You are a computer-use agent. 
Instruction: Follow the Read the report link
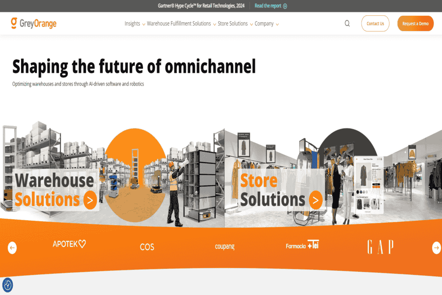(268, 5)
